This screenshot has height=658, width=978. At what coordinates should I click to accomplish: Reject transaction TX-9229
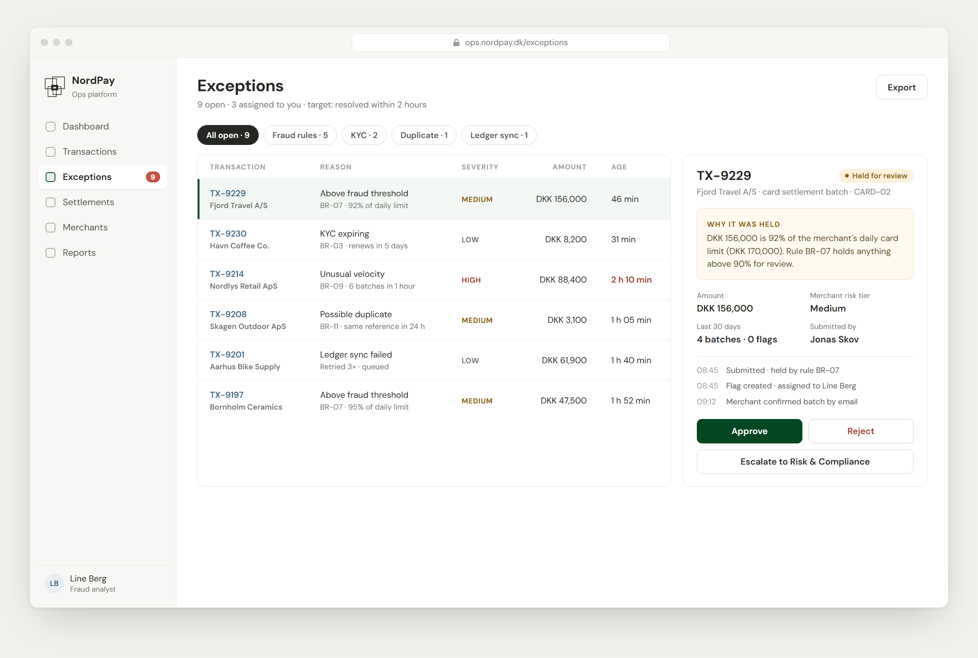860,431
